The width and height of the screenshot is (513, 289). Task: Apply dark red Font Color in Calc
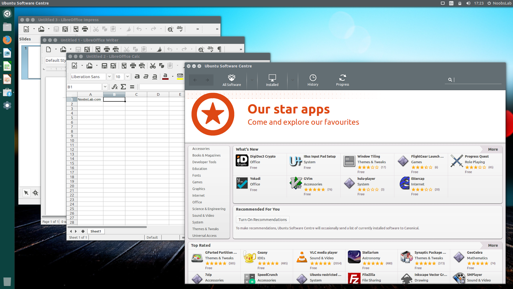(x=165, y=76)
